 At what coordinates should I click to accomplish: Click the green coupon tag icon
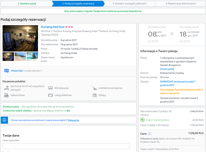[142, 120]
